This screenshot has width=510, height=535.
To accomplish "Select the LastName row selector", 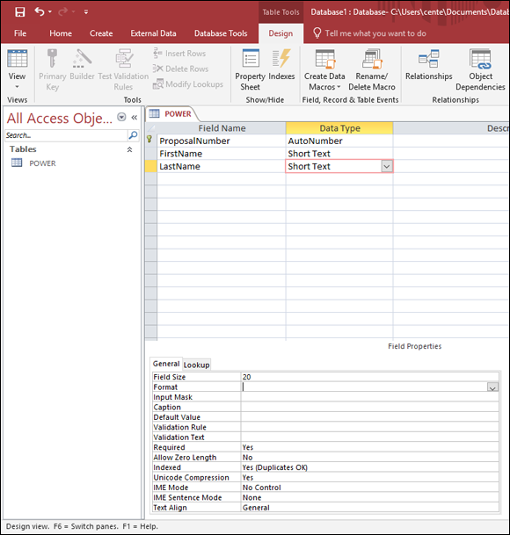I will click(151, 167).
